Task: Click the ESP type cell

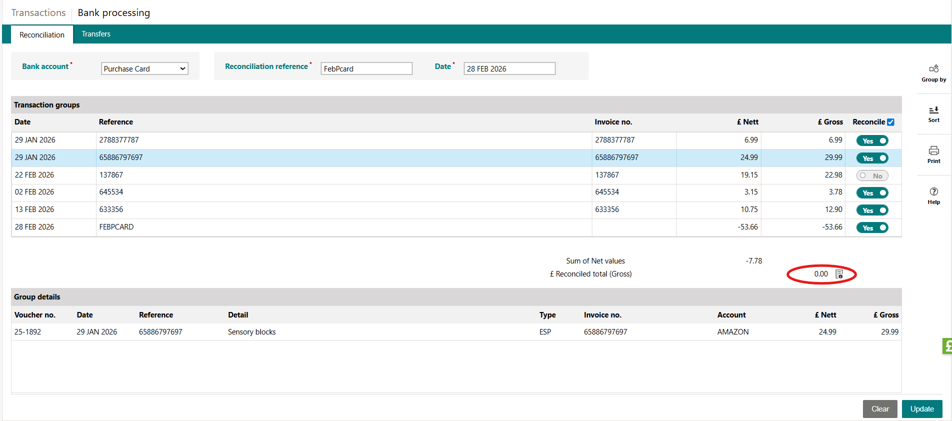Action: pos(545,332)
